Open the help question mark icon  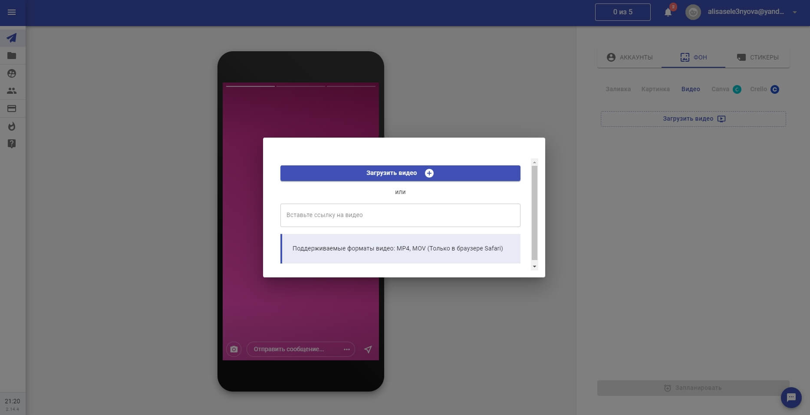tap(12, 144)
